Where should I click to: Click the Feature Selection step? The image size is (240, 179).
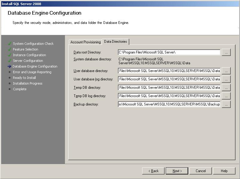(25, 49)
